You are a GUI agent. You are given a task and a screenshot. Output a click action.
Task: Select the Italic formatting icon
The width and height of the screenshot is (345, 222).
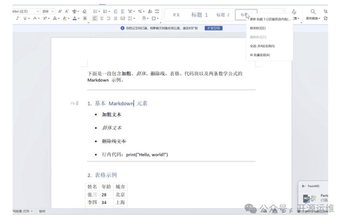18,18
